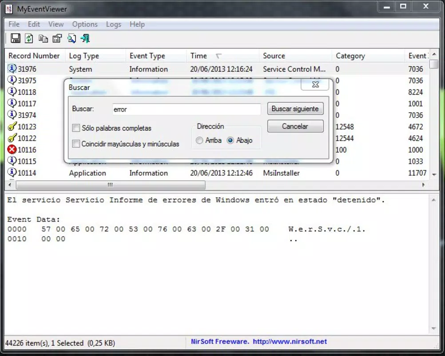Open the Edit menu
Image resolution: width=445 pixels, height=356 pixels.
[34, 24]
